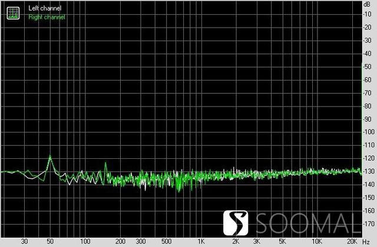Click the 5K frequency axis label
Viewport: 377px width, 247px height.
click(x=282, y=242)
